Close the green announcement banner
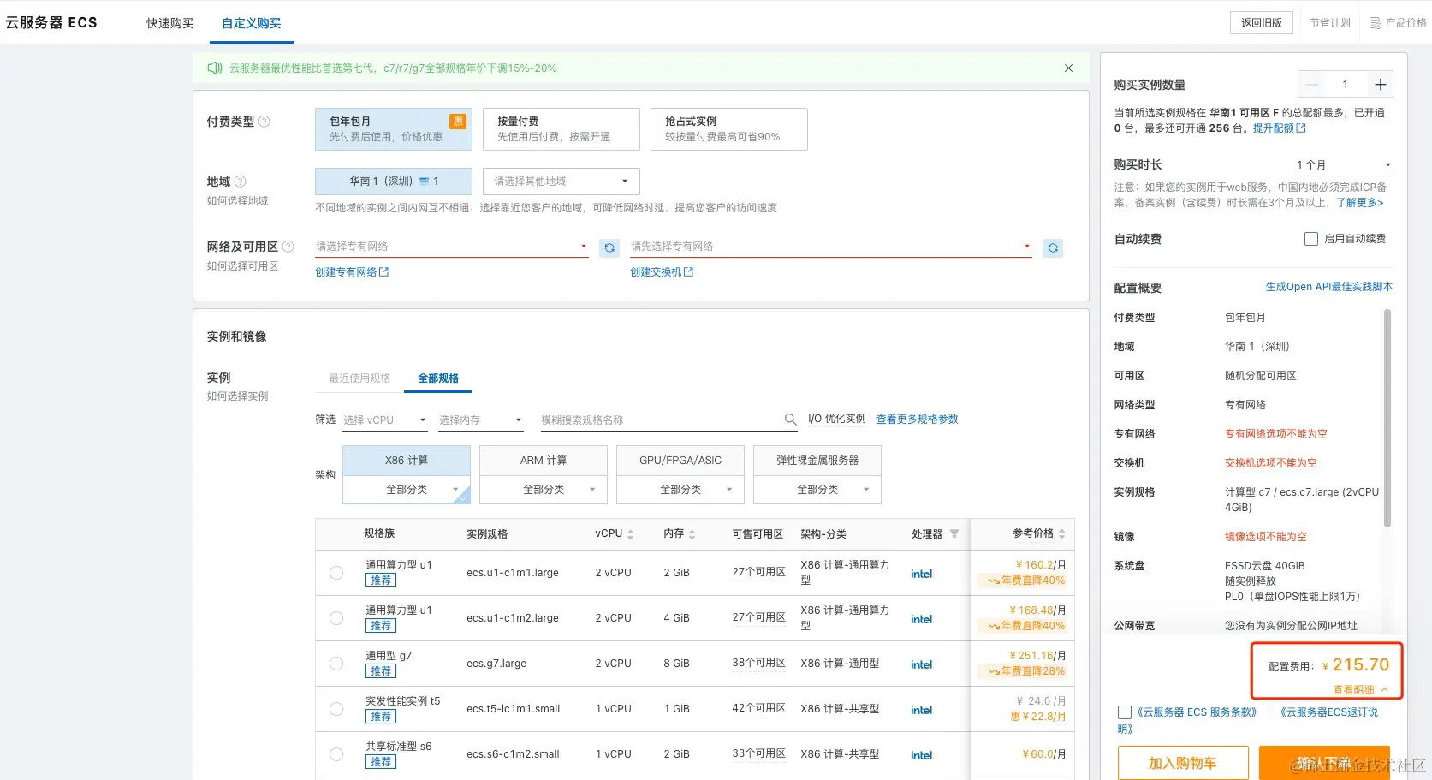 coord(1068,68)
